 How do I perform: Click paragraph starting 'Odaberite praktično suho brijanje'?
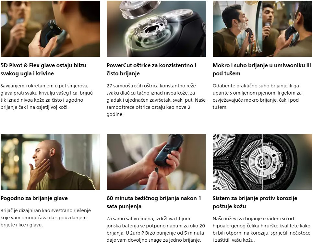pyautogui.click(x=257, y=96)
